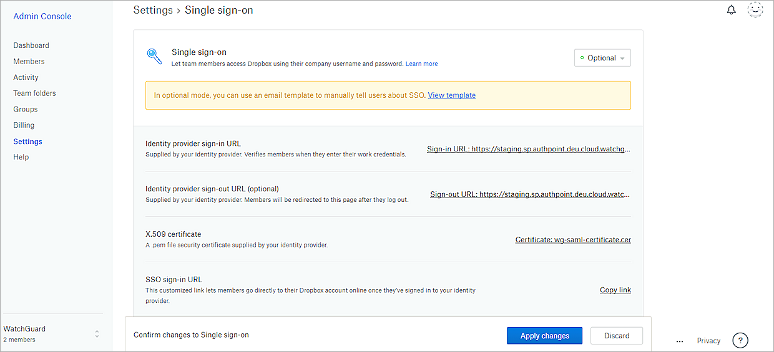Click the notification bell icon

732,10
